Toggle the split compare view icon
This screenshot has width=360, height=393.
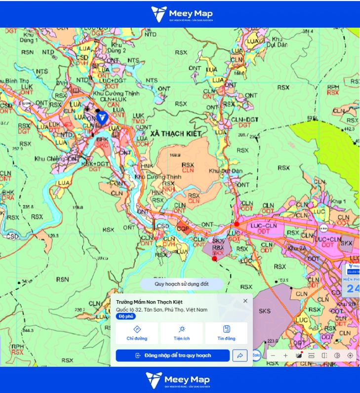point(324,355)
